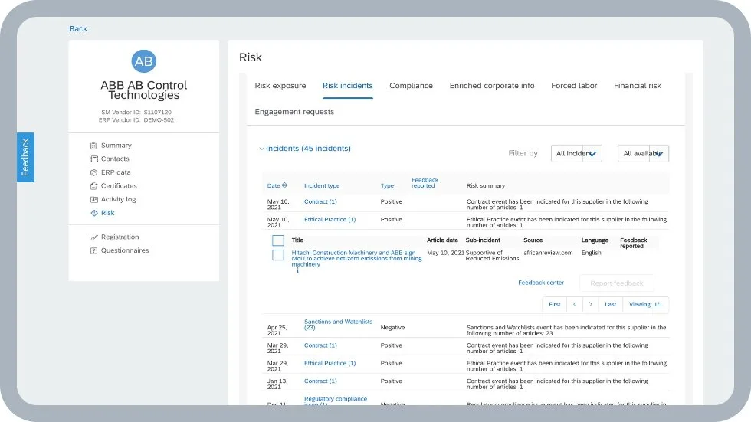Open Sanctions and Watchlists (23) incident
This screenshot has width=751, height=422.
[338, 325]
